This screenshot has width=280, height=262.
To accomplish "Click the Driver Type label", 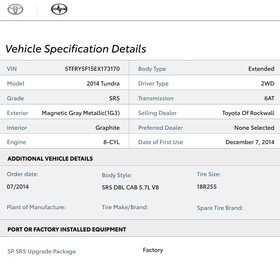I will tap(153, 83).
